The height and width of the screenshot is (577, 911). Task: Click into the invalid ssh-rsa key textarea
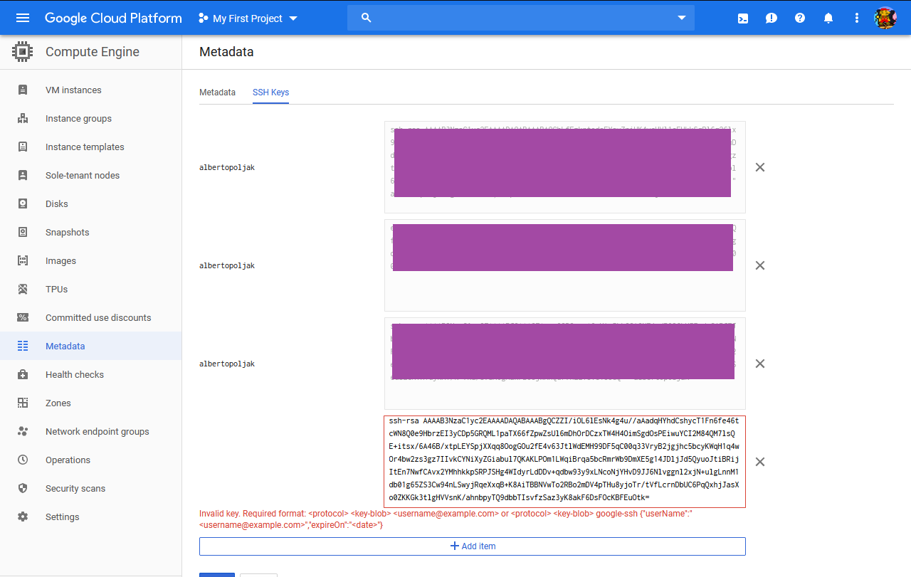tap(565, 462)
